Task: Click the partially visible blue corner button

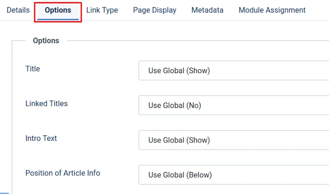Action: point(4,193)
